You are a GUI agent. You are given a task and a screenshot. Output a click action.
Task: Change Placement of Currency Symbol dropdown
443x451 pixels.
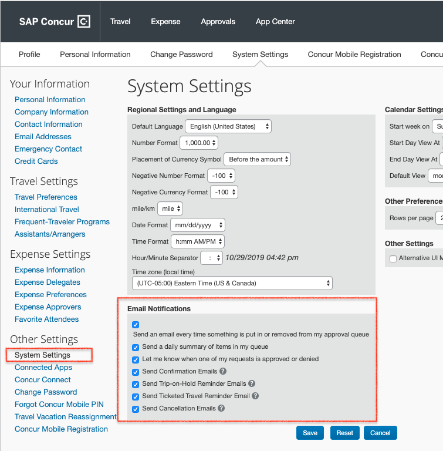coord(257,159)
